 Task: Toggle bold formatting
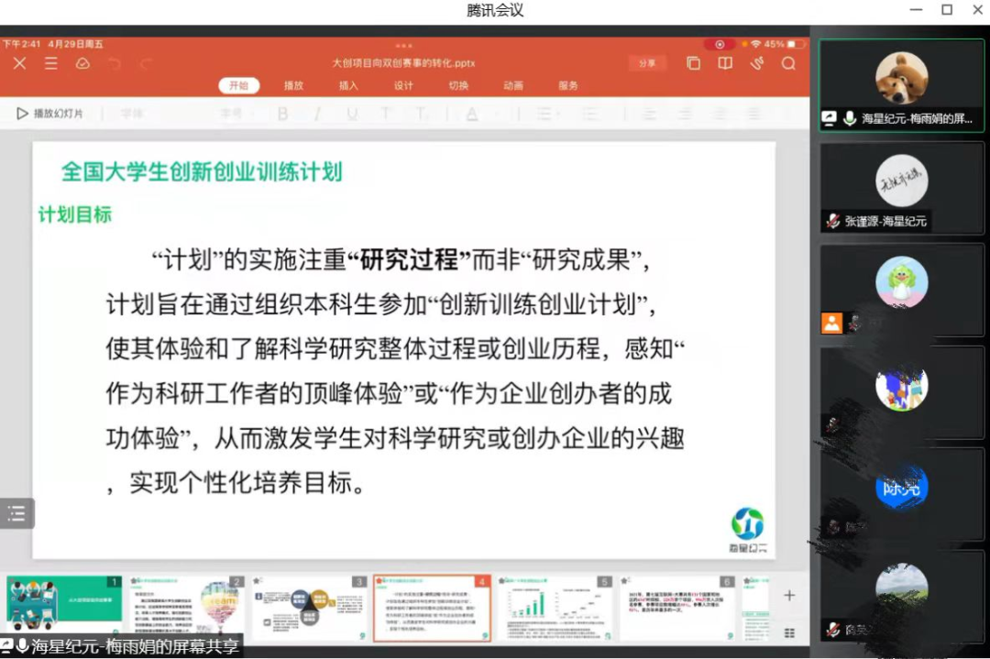pyautogui.click(x=282, y=113)
